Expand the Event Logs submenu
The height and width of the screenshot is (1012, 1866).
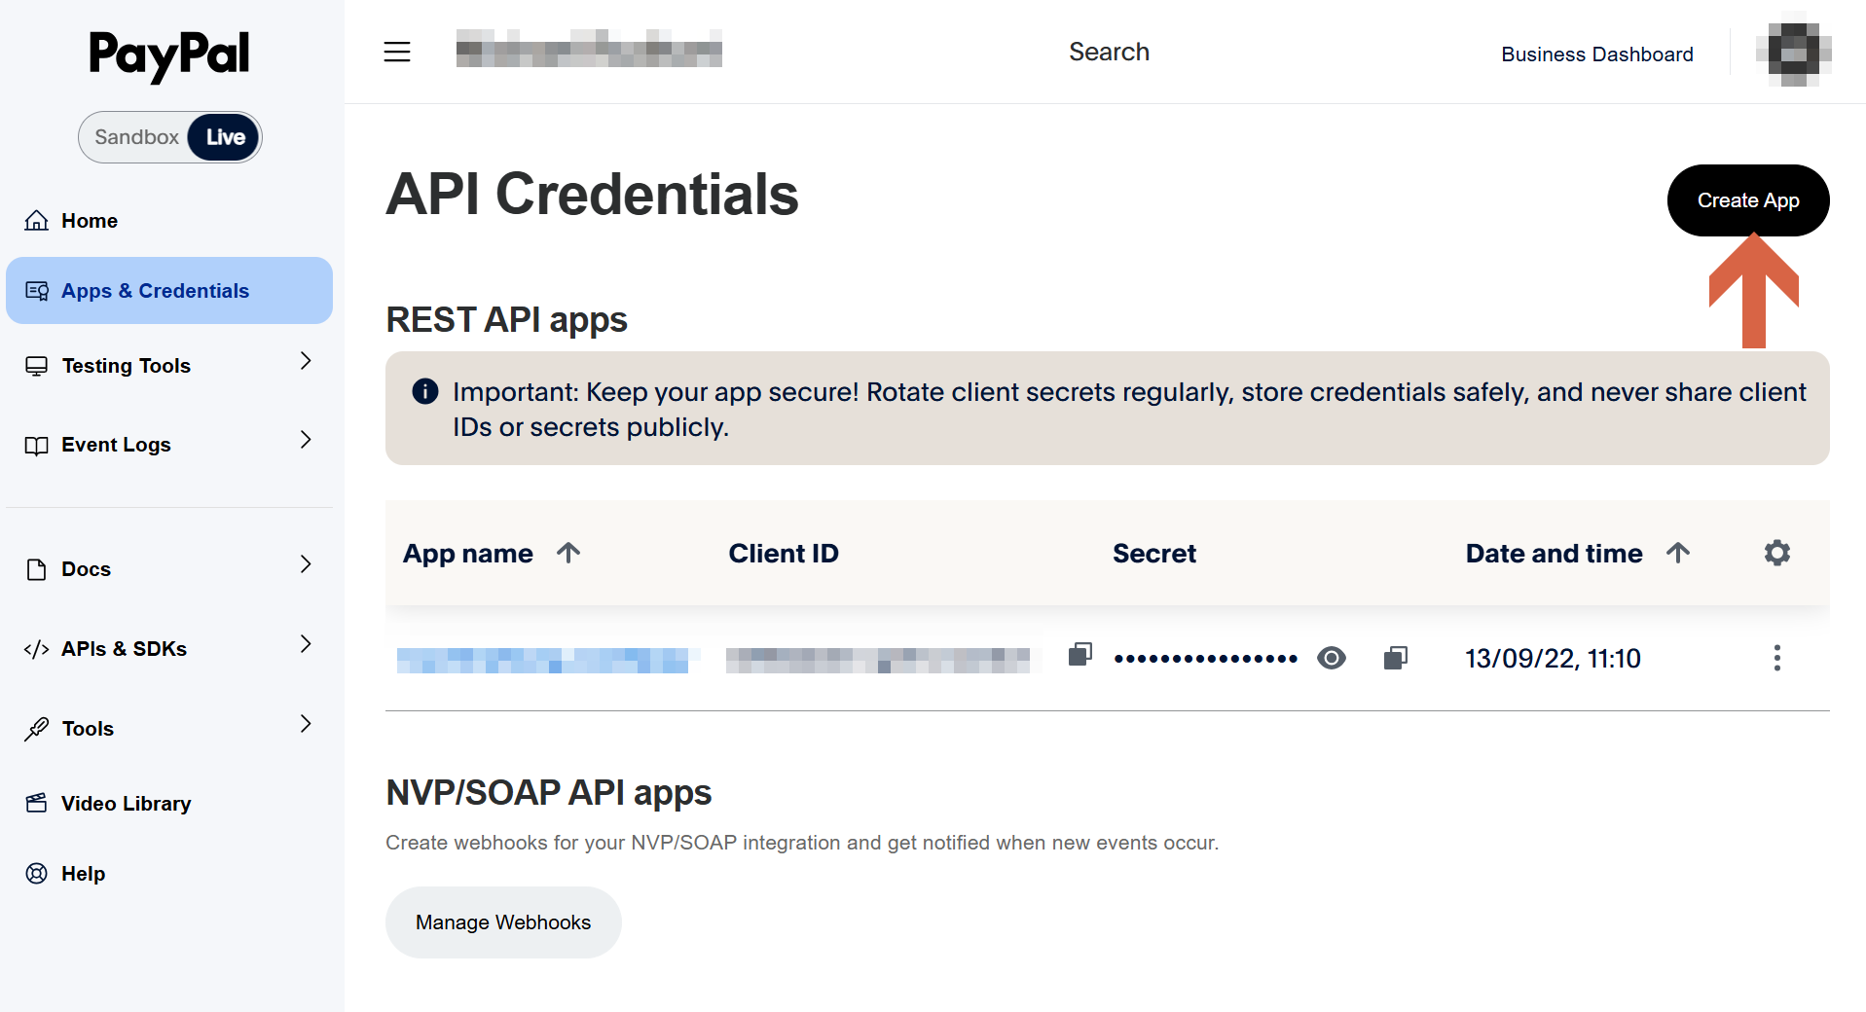pyautogui.click(x=306, y=441)
